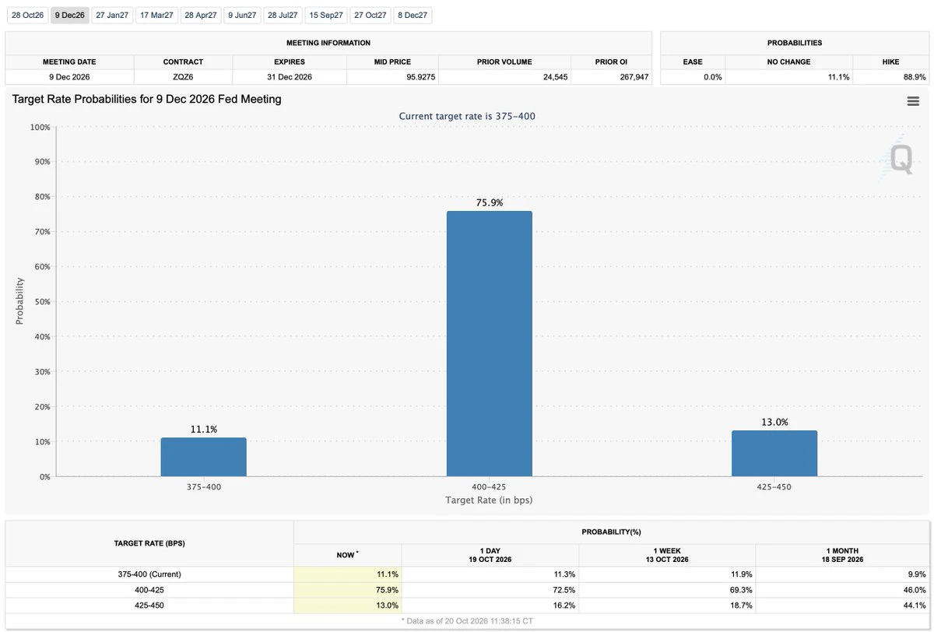Select the 9 Dec26 meeting tab
The width and height of the screenshot is (934, 632).
point(70,15)
